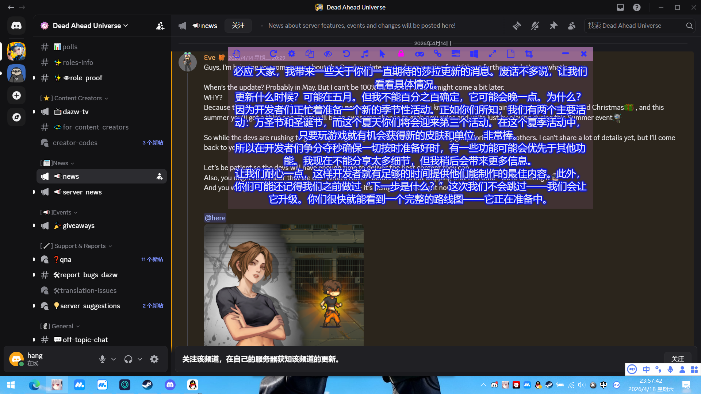
Task: Hide the translation via the eye icon
Action: [328, 54]
